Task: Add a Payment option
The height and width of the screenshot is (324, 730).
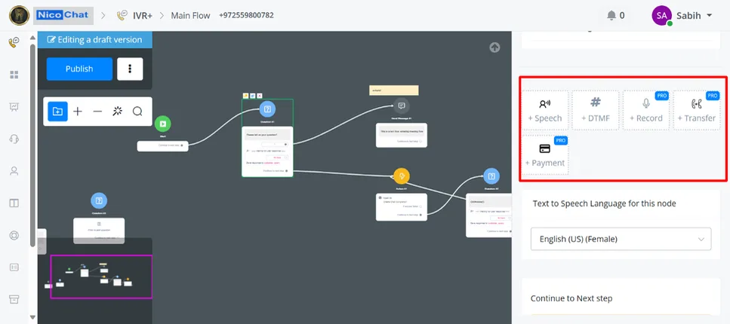Action: [545, 154]
